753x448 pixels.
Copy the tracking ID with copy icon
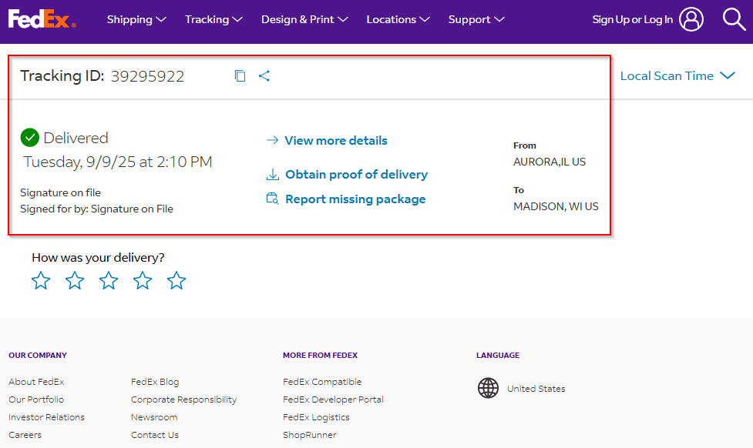pyautogui.click(x=240, y=75)
